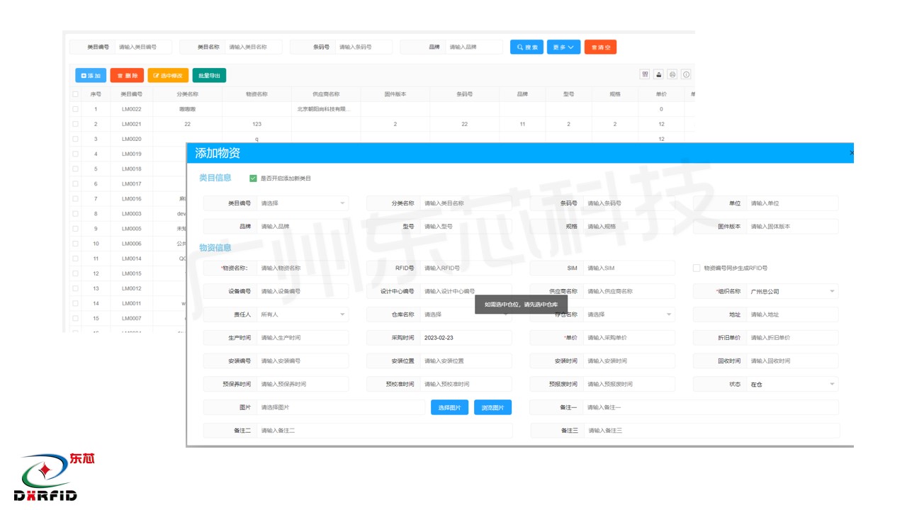
Task: Expand the 更多 more options button
Action: pyautogui.click(x=564, y=47)
